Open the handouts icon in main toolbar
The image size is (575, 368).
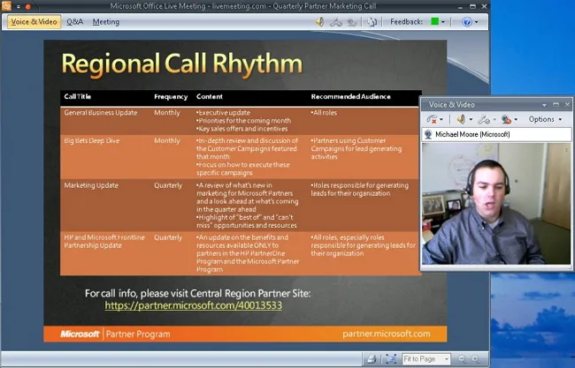(x=372, y=22)
